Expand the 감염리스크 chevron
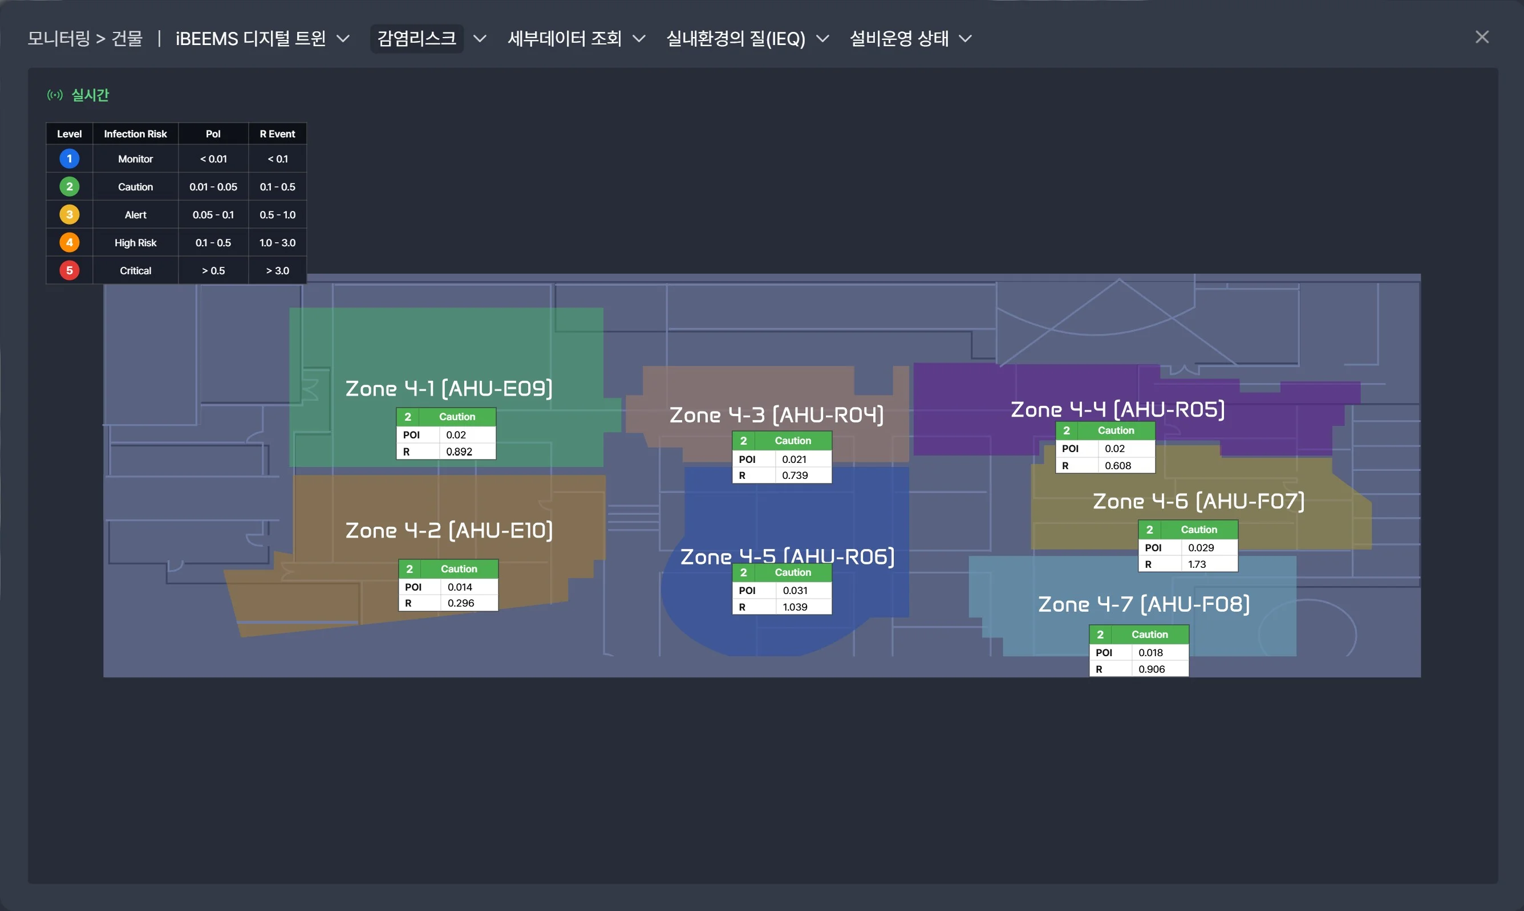1524x911 pixels. [x=480, y=39]
